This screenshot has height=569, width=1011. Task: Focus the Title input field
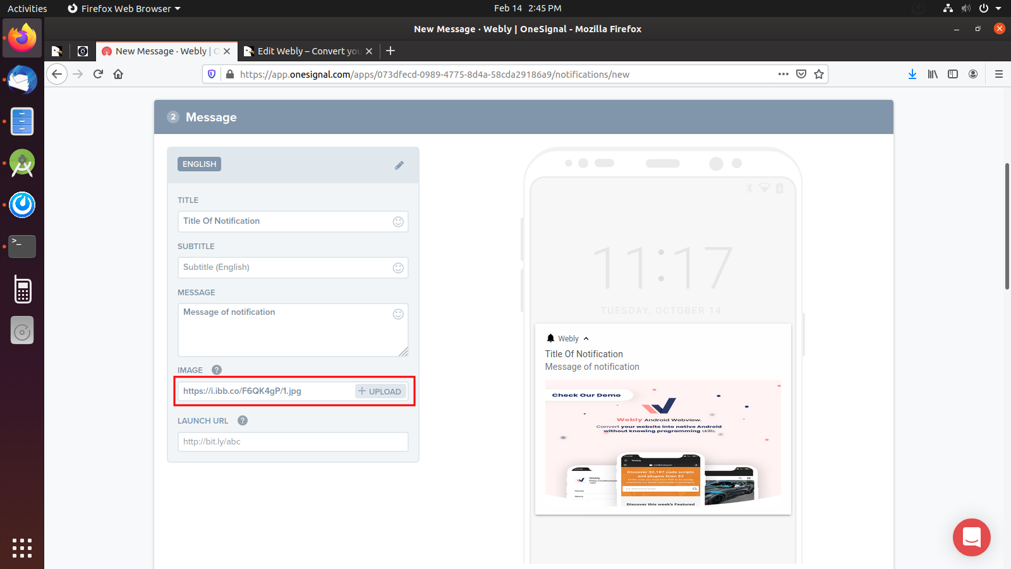pos(293,221)
